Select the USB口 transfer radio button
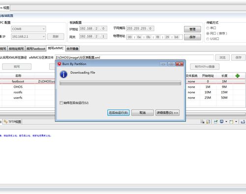Viewport: 246px width, 194px height. click(x=208, y=39)
